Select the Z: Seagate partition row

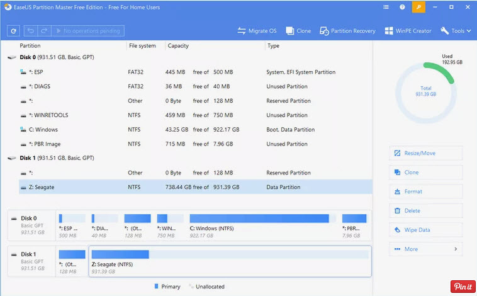tap(195, 187)
